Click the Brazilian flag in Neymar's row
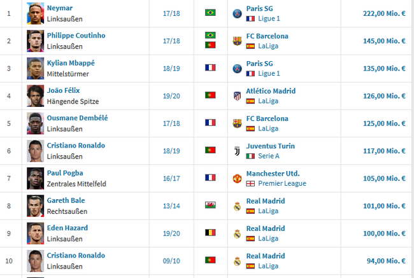 (x=210, y=12)
